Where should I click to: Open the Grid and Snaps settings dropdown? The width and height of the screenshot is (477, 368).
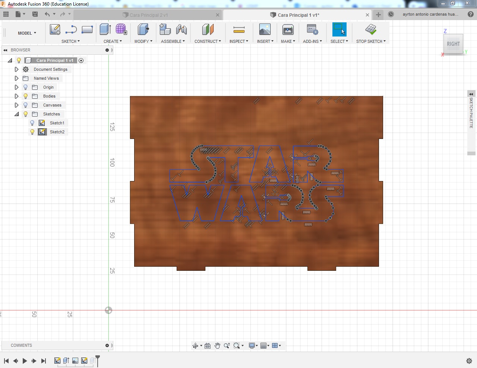pos(265,346)
